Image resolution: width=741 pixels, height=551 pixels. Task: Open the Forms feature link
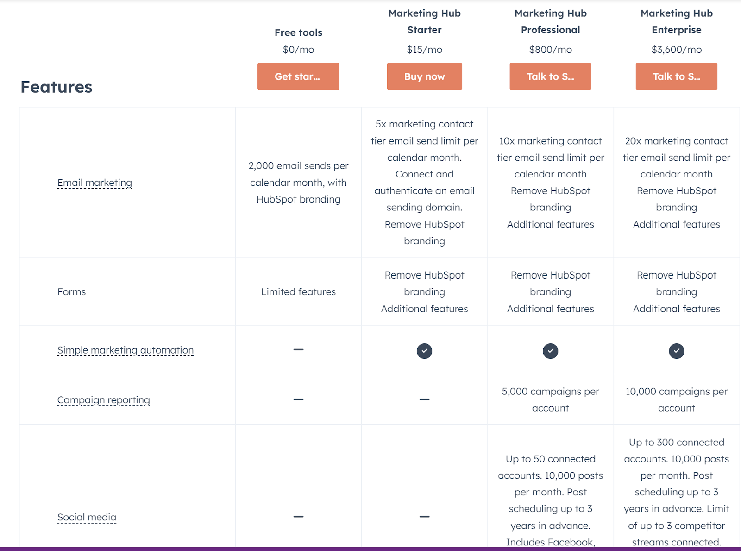pyautogui.click(x=71, y=292)
